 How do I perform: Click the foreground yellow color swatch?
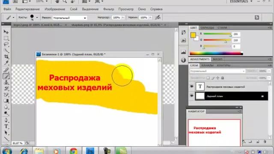pos(193,35)
